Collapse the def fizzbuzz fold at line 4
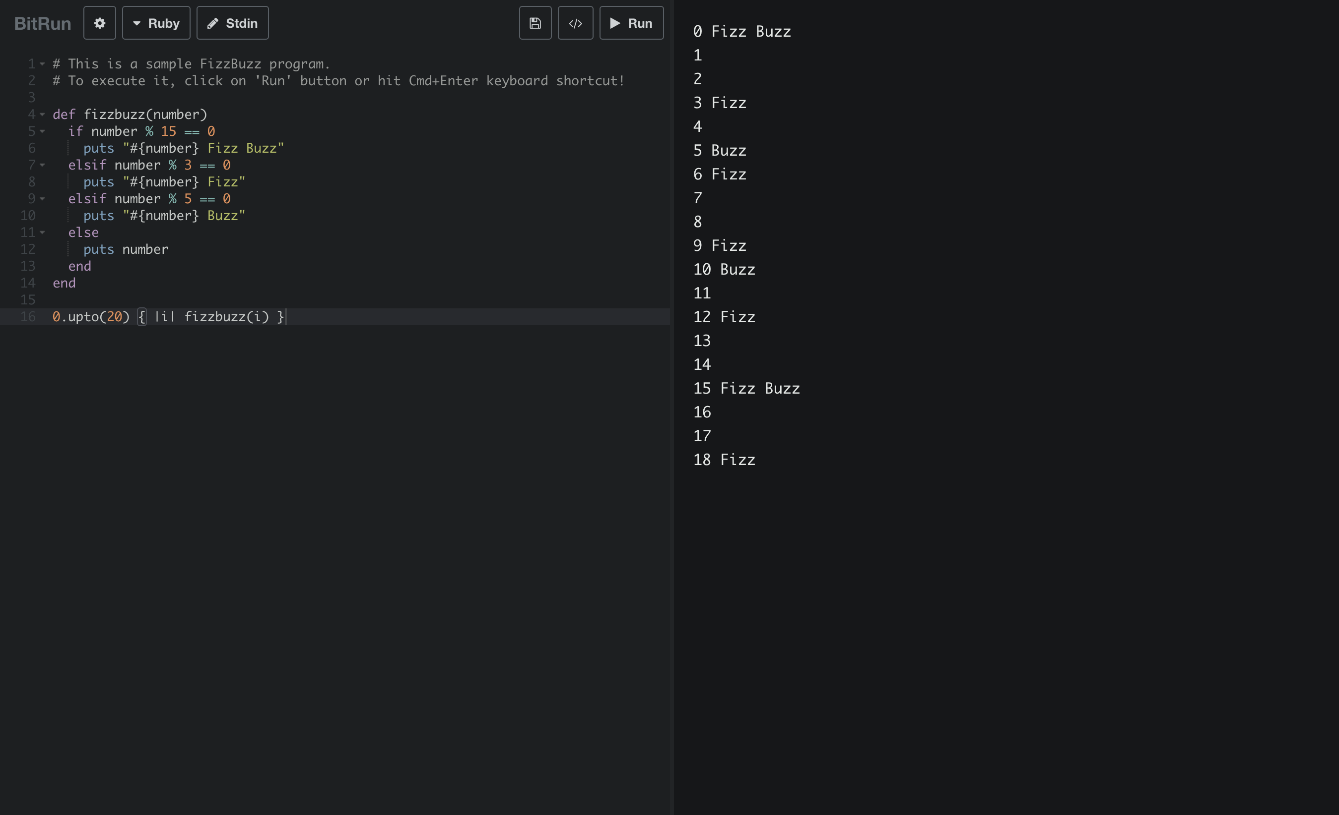Image resolution: width=1339 pixels, height=815 pixels. (42, 115)
